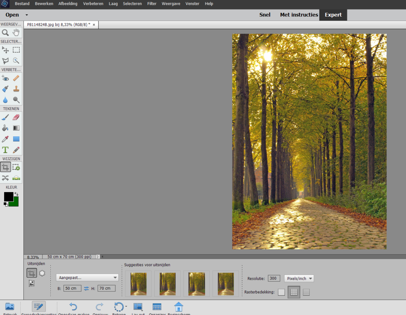The width and height of the screenshot is (406, 315).
Task: Select the Hand pan tool
Action: tap(16, 32)
